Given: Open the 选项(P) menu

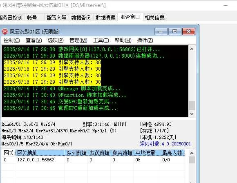Looking at the screenshot, I should pos(56,40).
